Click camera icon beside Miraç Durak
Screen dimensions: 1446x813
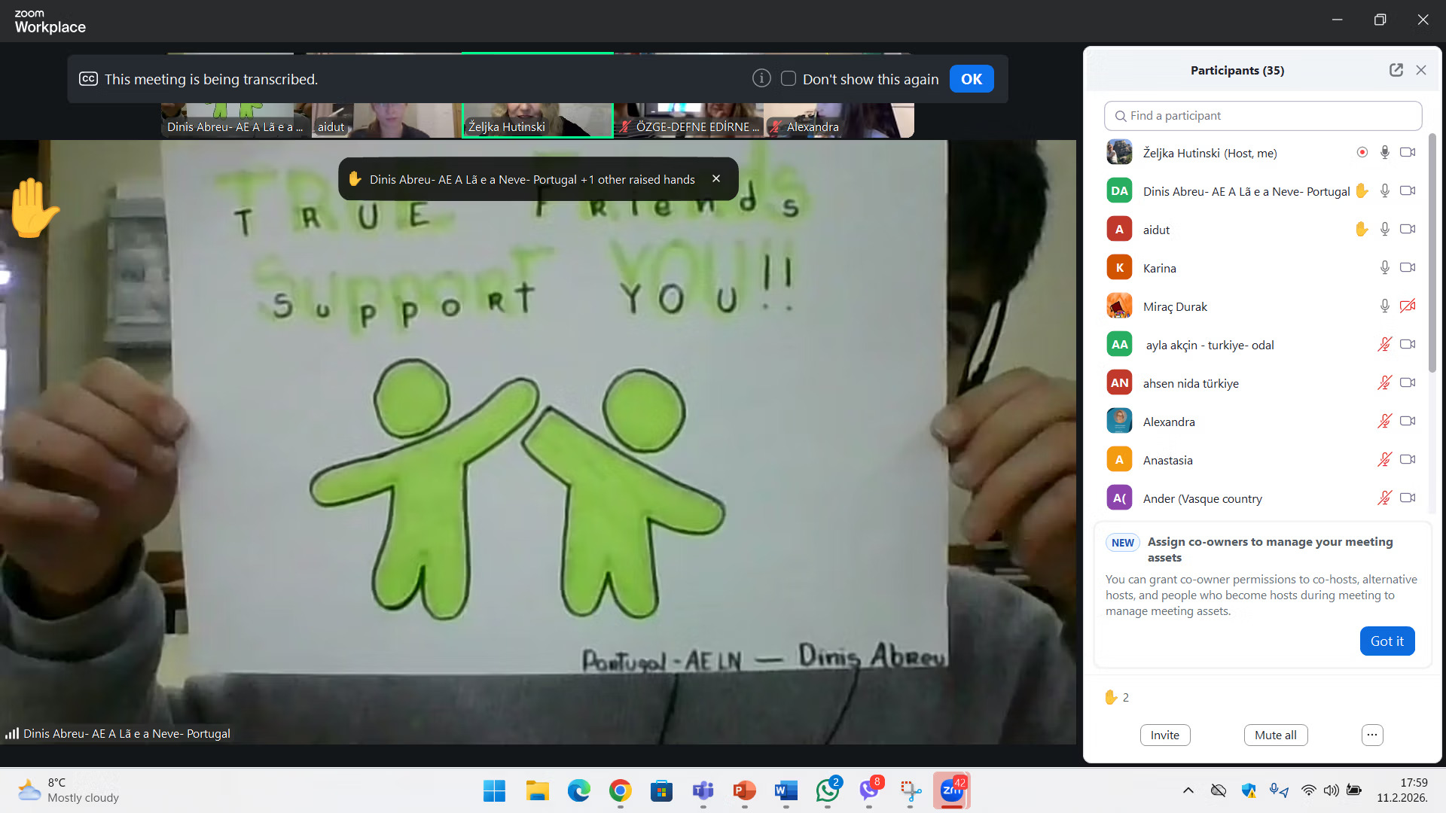(1407, 306)
